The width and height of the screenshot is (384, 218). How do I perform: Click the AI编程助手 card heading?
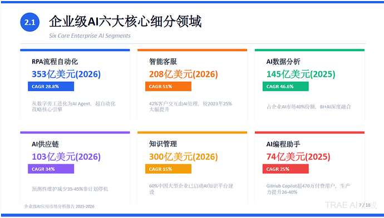283,144
